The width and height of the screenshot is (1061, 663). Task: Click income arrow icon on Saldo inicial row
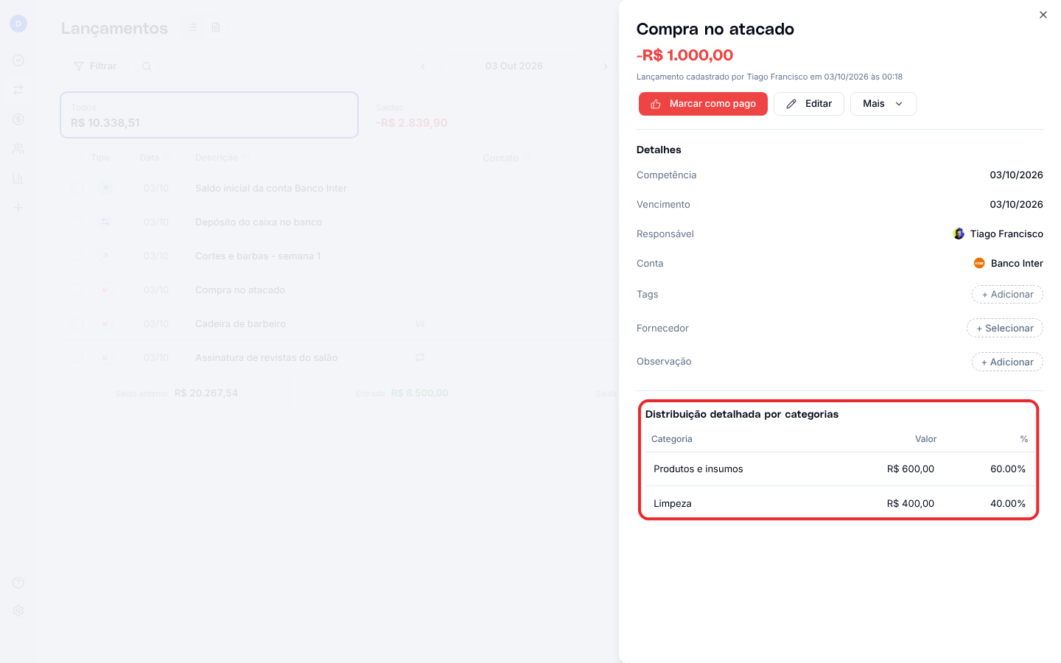click(105, 188)
